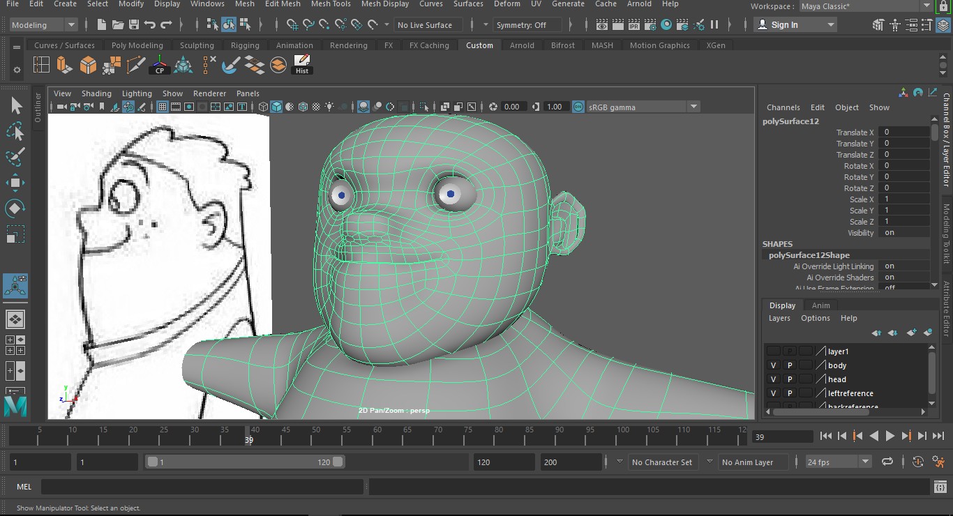
Task: Choose the Rotate tool in the toolbox
Action: (x=15, y=208)
